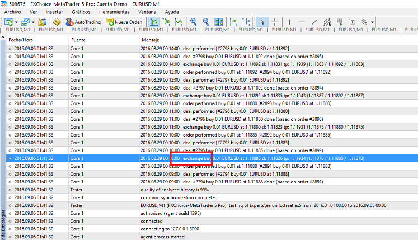The width and height of the screenshot is (418, 240).
Task: Select the crosshair tool
Action: [x=275, y=22]
